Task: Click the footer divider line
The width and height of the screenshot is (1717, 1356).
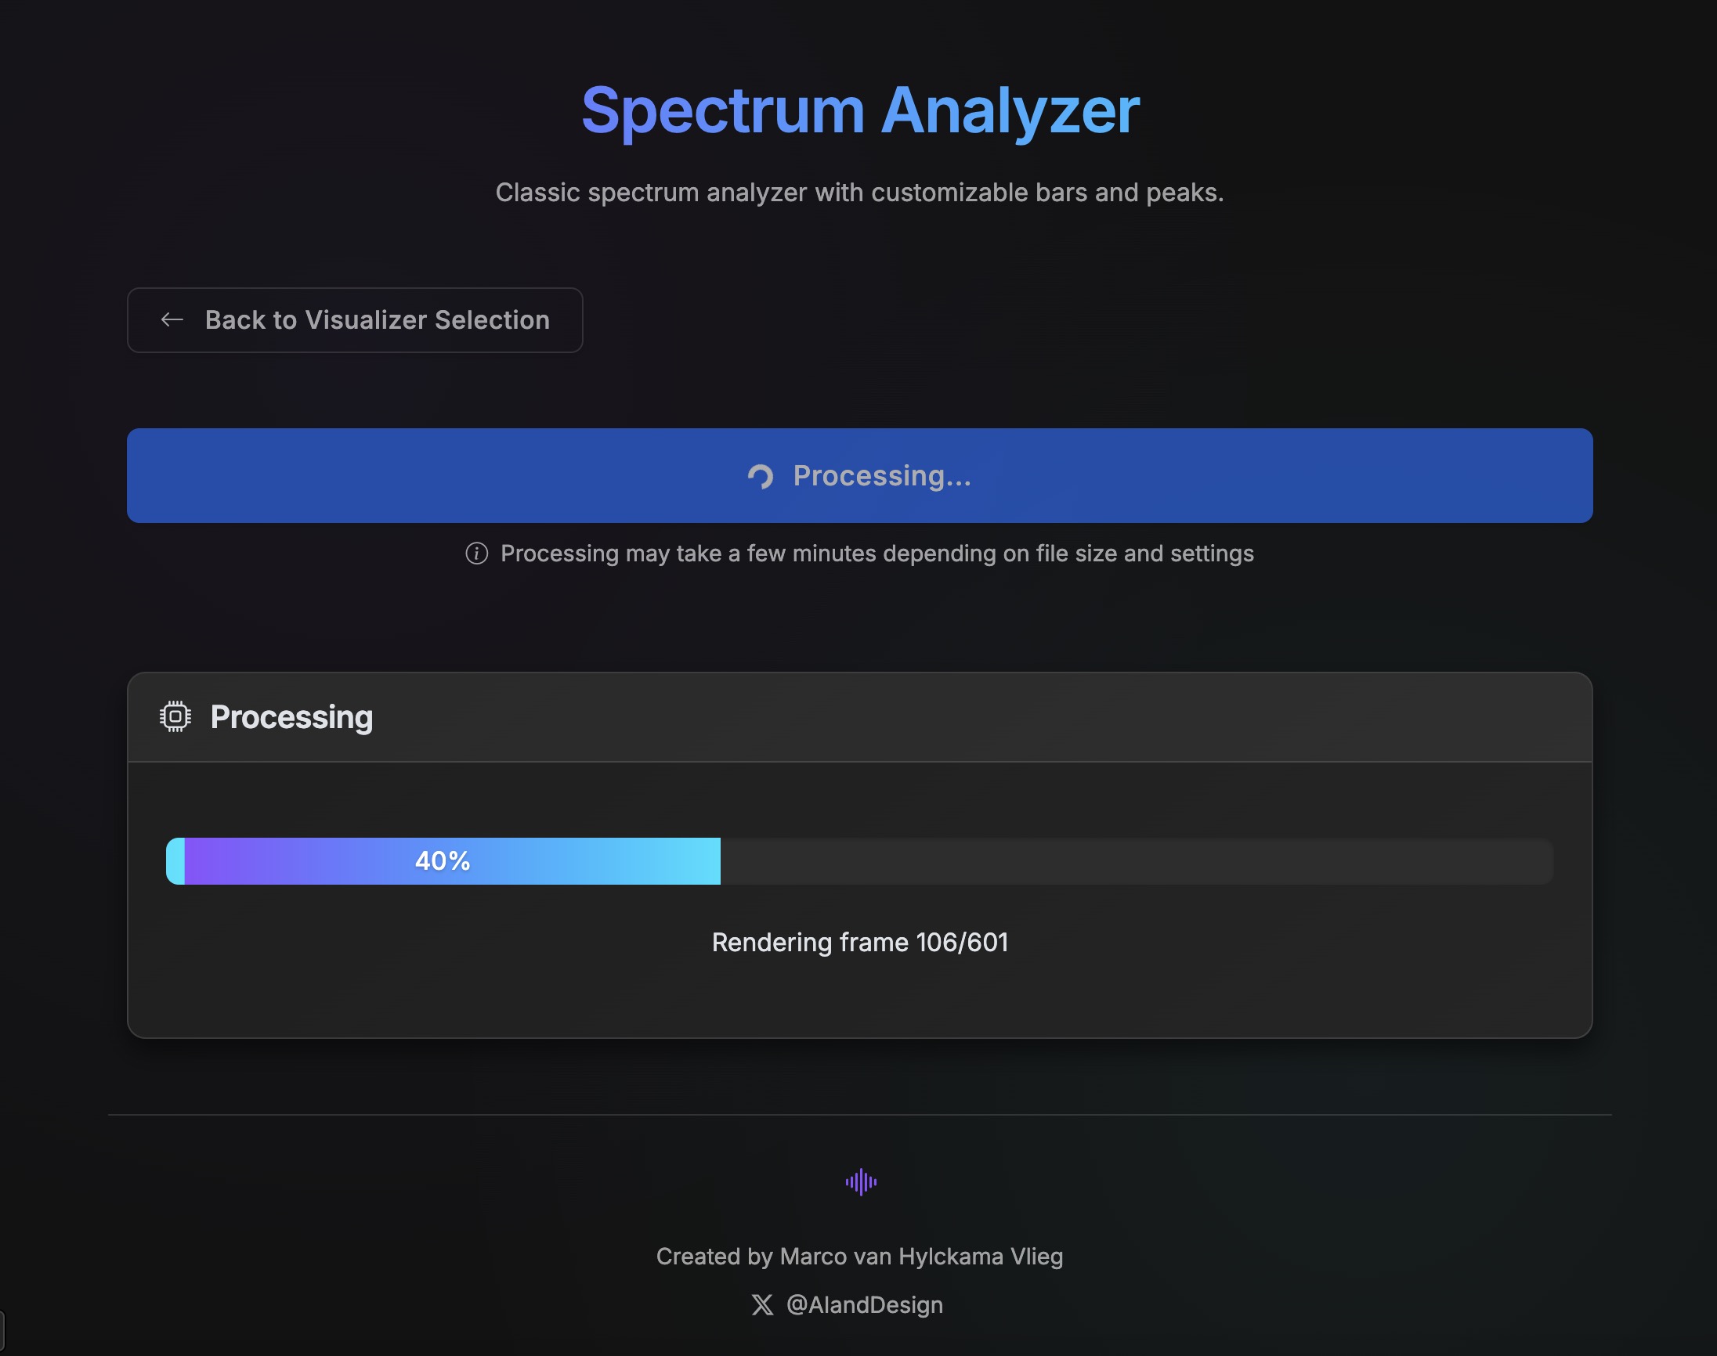Action: point(859,1115)
